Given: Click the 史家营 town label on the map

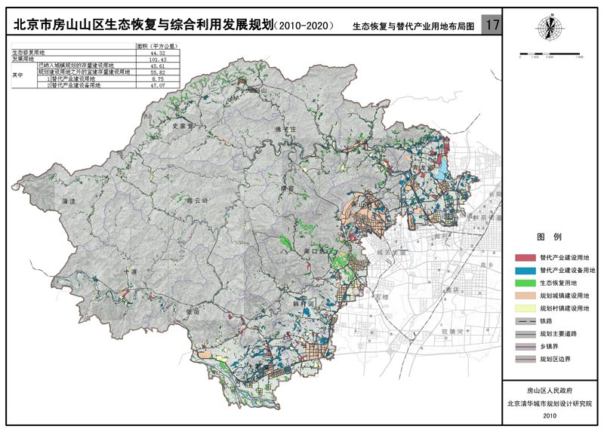Looking at the screenshot, I should point(183,125).
